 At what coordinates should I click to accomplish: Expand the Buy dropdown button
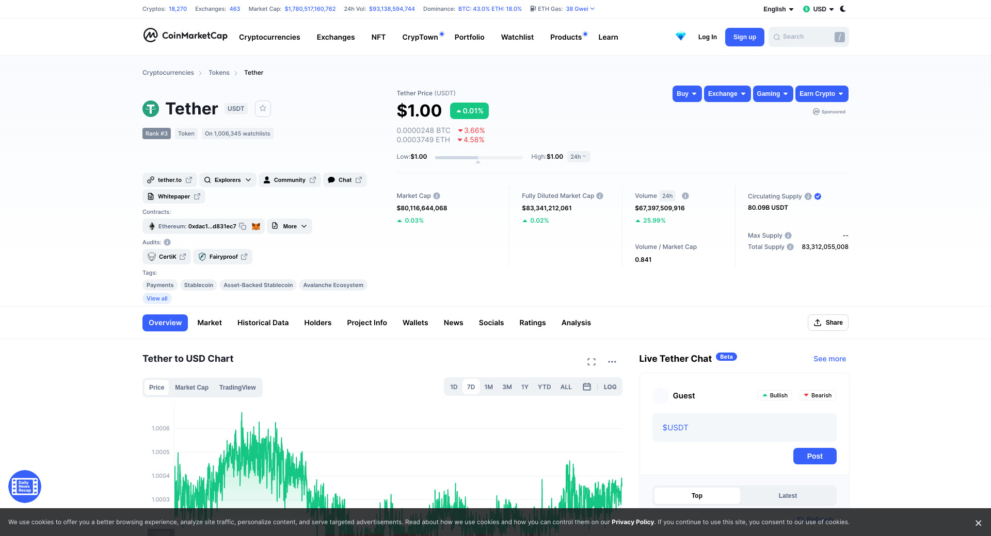point(686,94)
